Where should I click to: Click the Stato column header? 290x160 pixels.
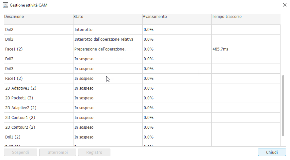click(108, 17)
